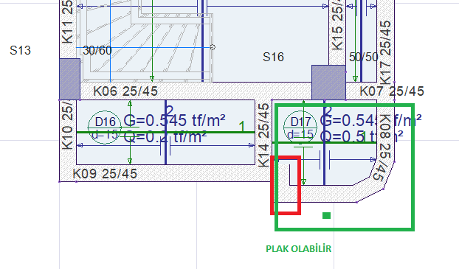The image size is (459, 269).
Task: Click the PLAK OLABİLİR green annotation text
Action: click(299, 249)
